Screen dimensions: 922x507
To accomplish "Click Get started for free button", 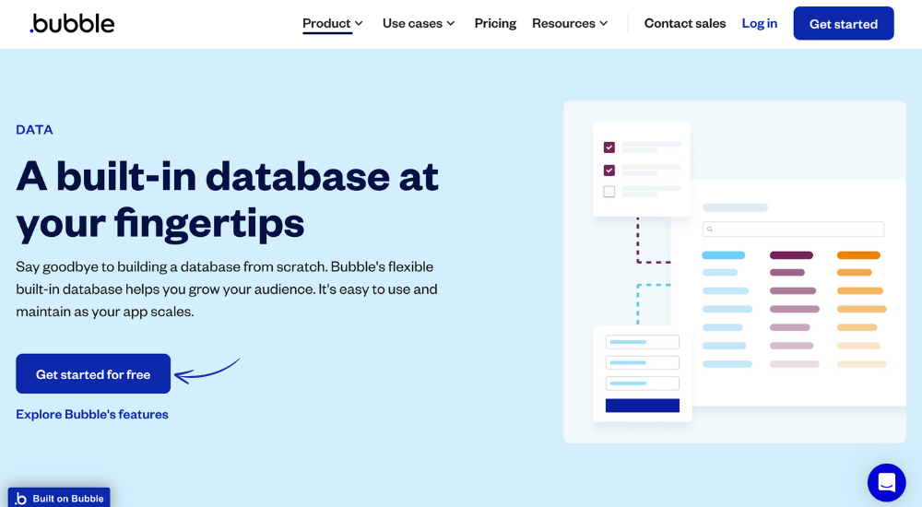I will click(x=93, y=373).
